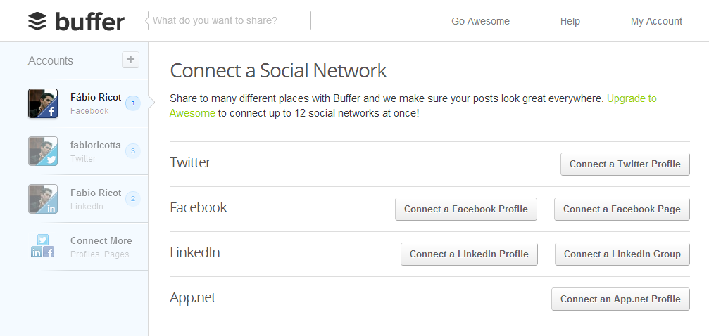
Task: Click the 'What do you want to share?' field
Action: click(231, 20)
